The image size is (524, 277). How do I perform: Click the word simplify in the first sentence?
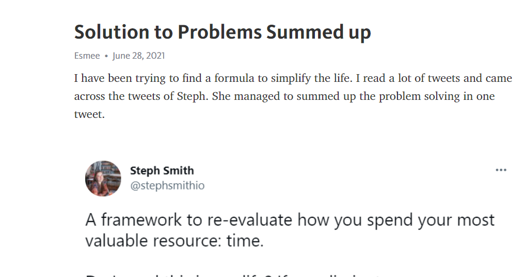291,79
